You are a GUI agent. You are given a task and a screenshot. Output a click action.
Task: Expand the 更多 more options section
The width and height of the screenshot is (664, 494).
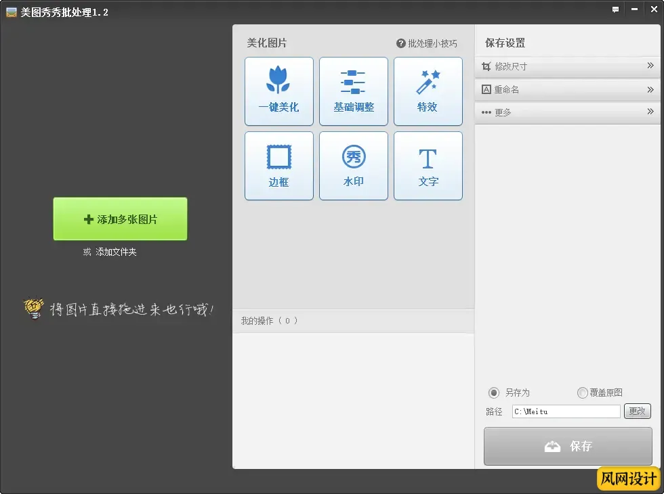pyautogui.click(x=567, y=112)
